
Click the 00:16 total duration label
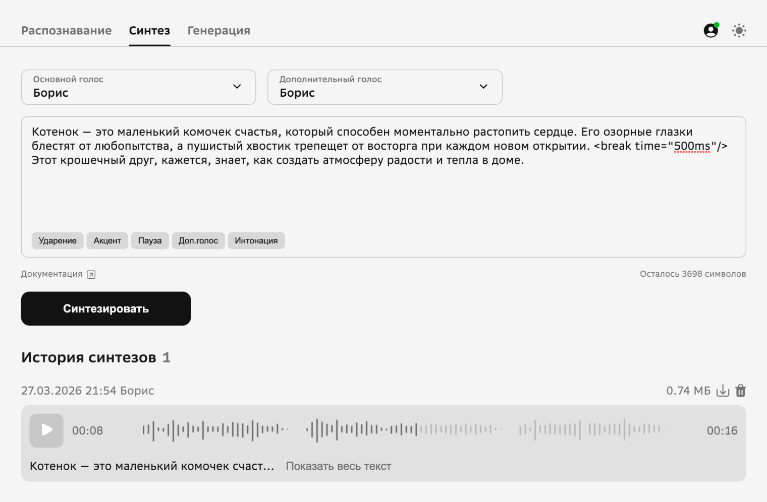coord(722,430)
